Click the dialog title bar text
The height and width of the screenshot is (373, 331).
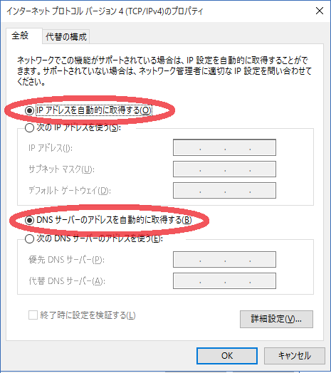pyautogui.click(x=105, y=11)
